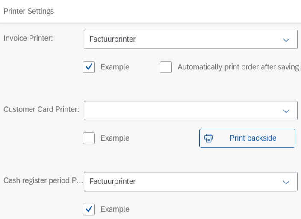Screen dimensions: 301x219
Task: Open the Invoice Printer dropdown arrow
Action: coord(286,39)
